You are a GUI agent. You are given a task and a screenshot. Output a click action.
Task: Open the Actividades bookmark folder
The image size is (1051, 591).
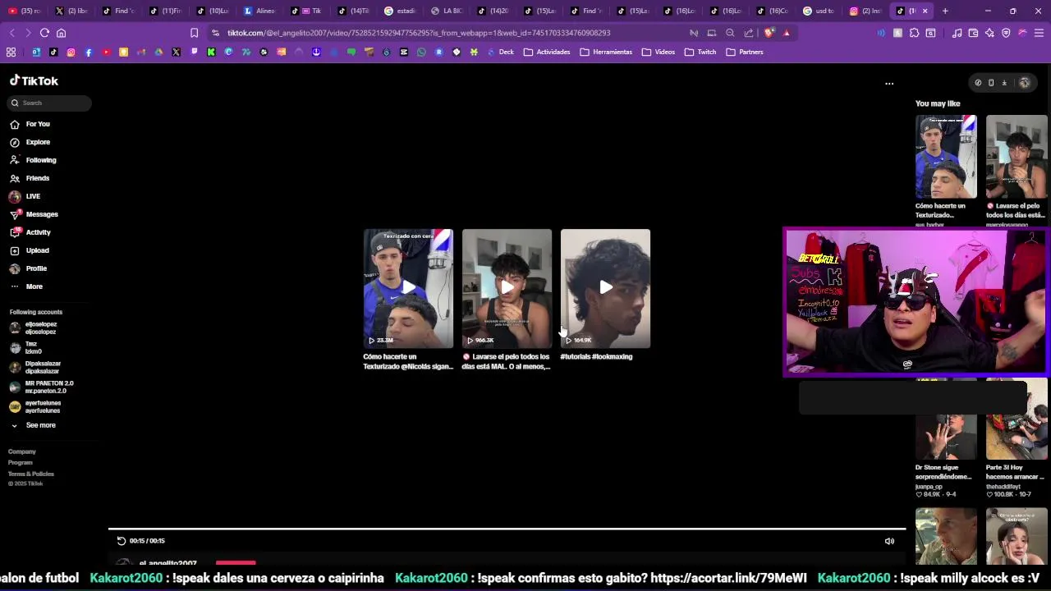(x=546, y=52)
